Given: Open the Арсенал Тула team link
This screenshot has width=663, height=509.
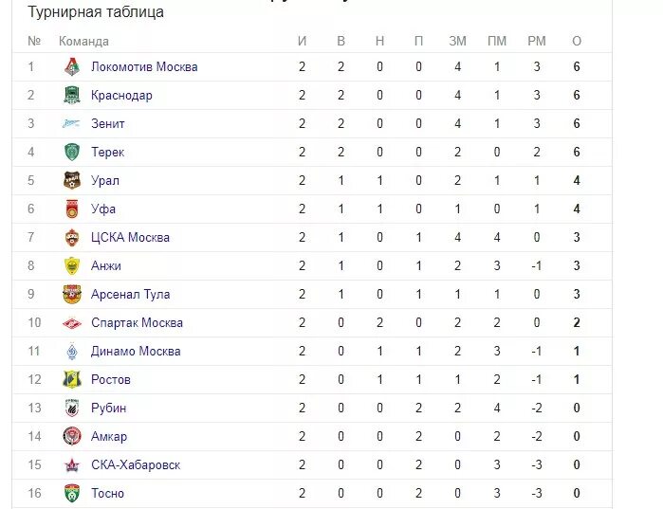Looking at the screenshot, I should click(x=131, y=295).
